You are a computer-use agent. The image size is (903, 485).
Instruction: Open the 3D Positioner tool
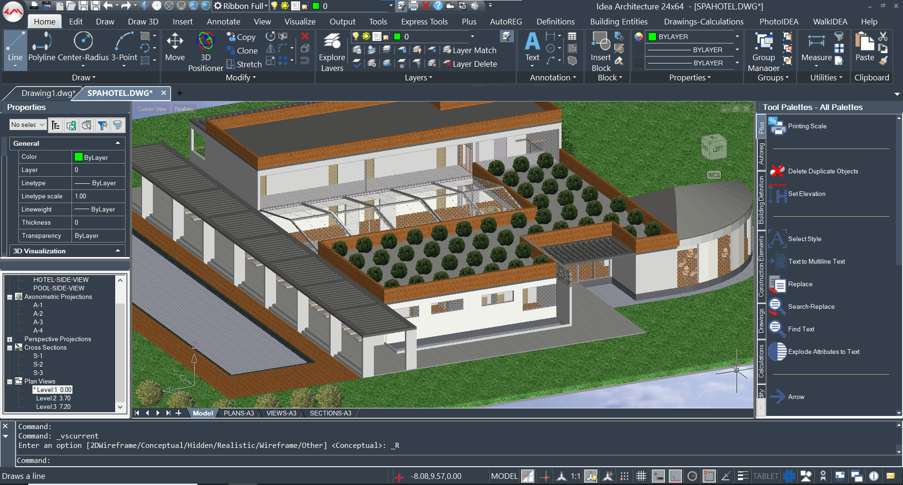point(206,52)
